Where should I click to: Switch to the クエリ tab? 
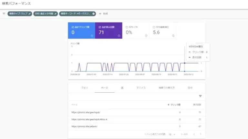click(x=85, y=88)
